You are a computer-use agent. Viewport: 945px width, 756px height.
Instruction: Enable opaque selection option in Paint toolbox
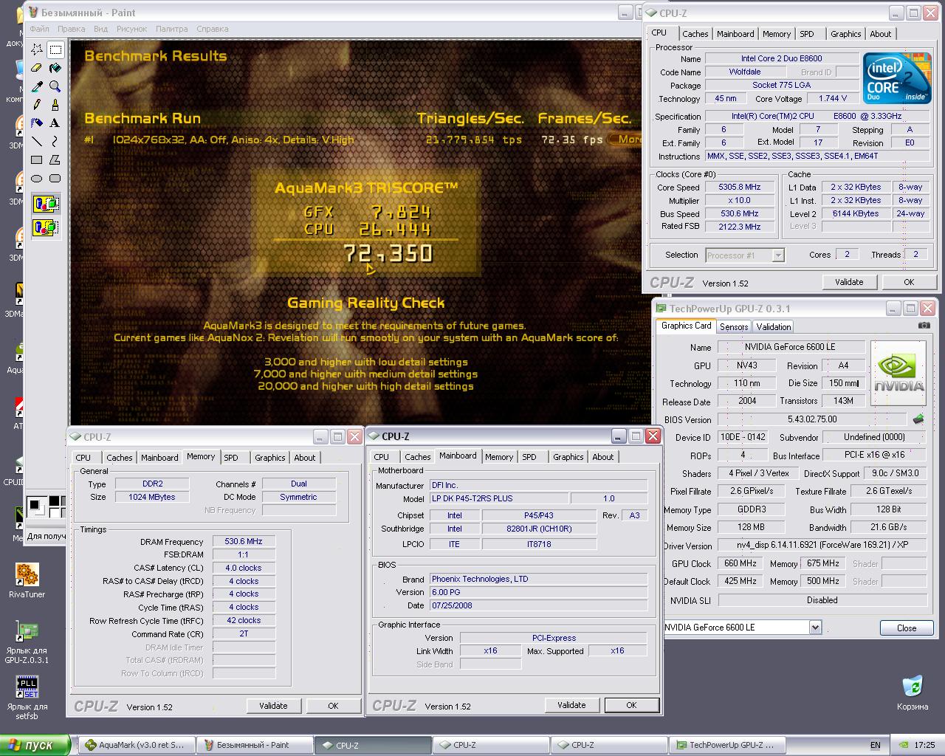[x=46, y=204]
